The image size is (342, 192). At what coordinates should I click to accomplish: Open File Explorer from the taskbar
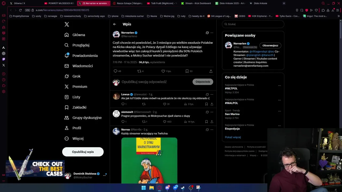(151, 188)
